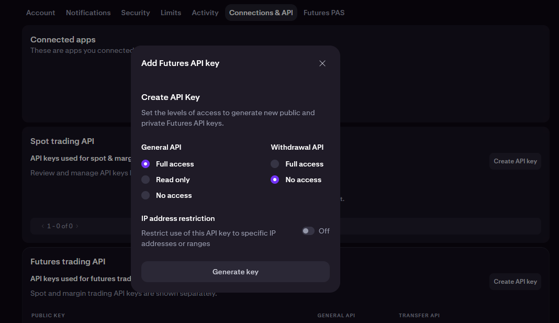Close the Add Futures API key dialog
Viewport: 559px width, 323px height.
(x=322, y=63)
